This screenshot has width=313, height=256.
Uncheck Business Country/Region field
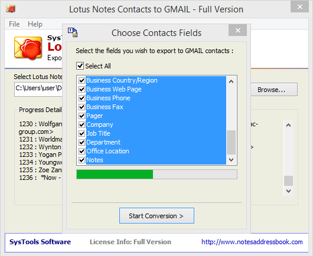click(x=81, y=80)
